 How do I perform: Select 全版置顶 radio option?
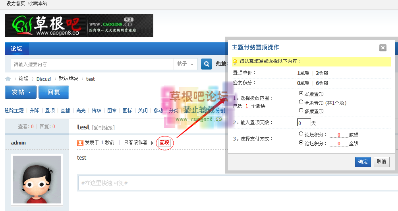[x=301, y=102]
